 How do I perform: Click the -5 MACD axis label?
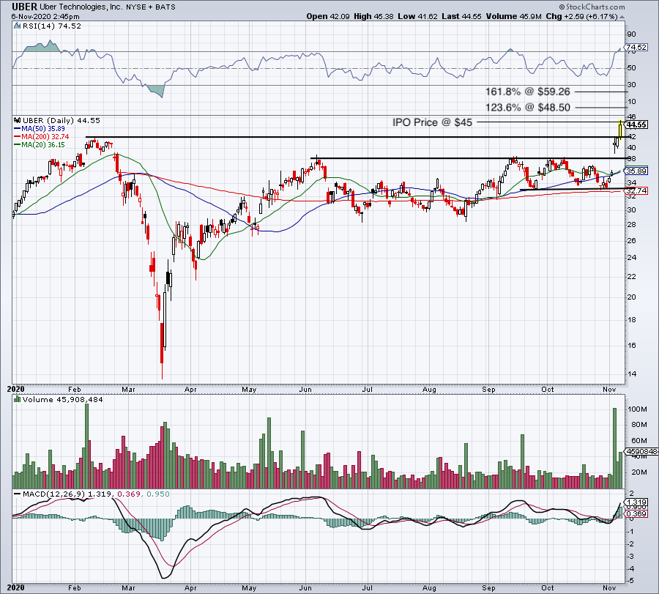tap(631, 581)
